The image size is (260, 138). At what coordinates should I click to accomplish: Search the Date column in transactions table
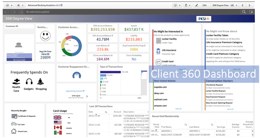[106, 112]
